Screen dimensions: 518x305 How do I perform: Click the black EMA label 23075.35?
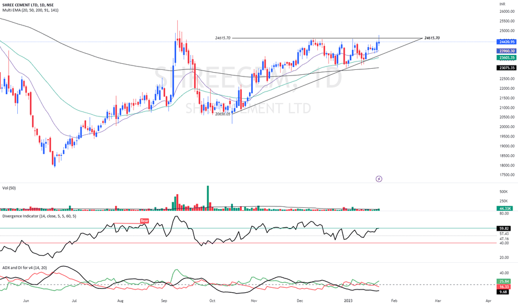506,68
